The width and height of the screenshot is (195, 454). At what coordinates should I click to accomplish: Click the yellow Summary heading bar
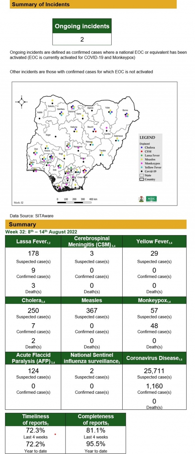click(x=96, y=225)
